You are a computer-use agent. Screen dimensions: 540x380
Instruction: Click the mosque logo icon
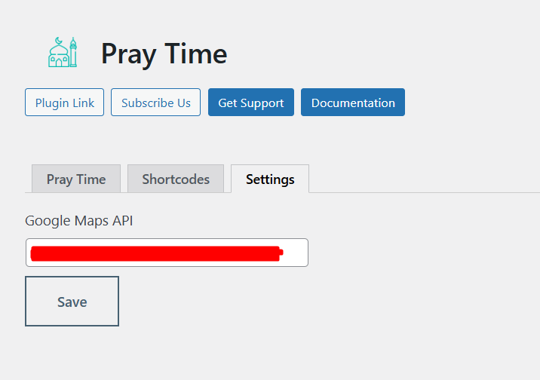63,52
